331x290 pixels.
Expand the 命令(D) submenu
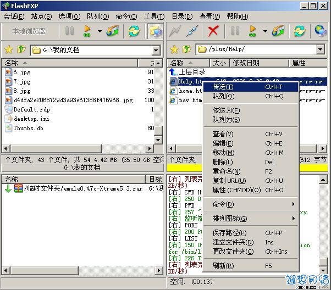click(x=251, y=204)
